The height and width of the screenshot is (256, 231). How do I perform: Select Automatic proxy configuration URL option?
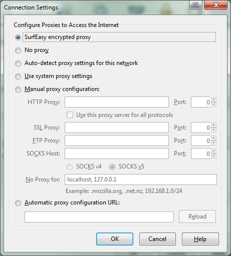tap(18, 203)
